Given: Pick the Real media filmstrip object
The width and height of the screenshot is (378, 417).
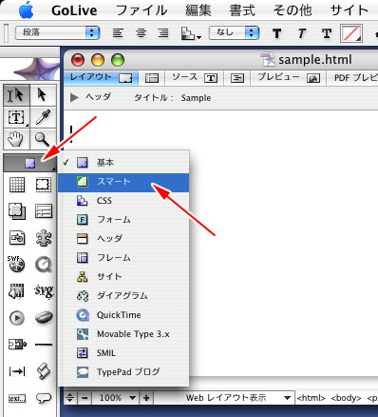Looking at the screenshot, I should tap(17, 290).
